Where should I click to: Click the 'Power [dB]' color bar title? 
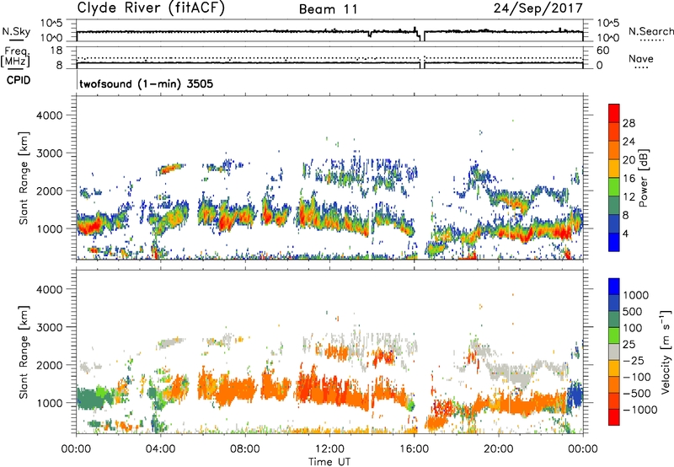(x=644, y=178)
